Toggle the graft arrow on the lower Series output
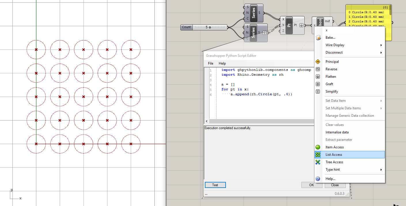Image resolution: width=406 pixels, height=206 pixels. tap(264, 32)
